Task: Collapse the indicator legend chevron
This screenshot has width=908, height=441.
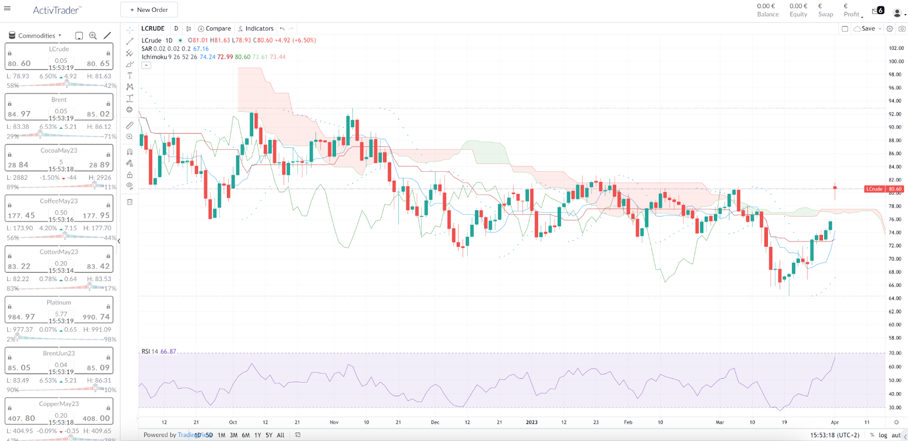Action: (146, 65)
